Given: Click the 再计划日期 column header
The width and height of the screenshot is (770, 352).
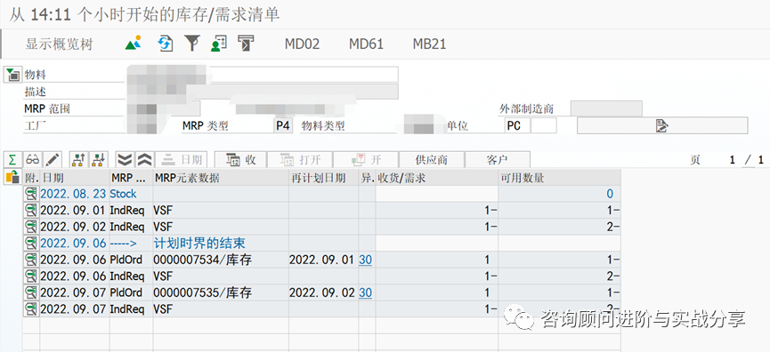Looking at the screenshot, I should [x=323, y=178].
